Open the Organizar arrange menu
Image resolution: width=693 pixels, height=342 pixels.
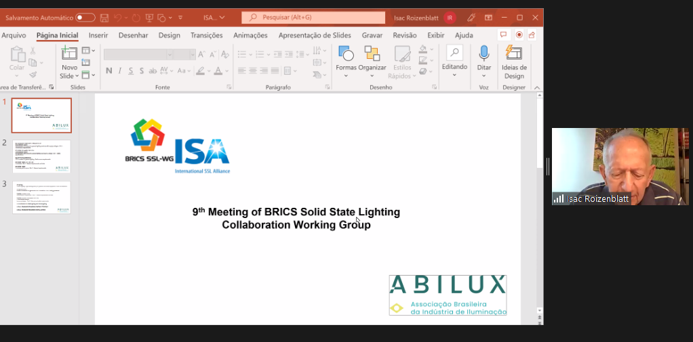[372, 61]
